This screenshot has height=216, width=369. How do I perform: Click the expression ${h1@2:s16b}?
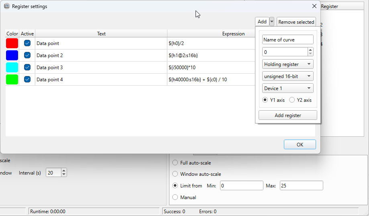pos(183,56)
